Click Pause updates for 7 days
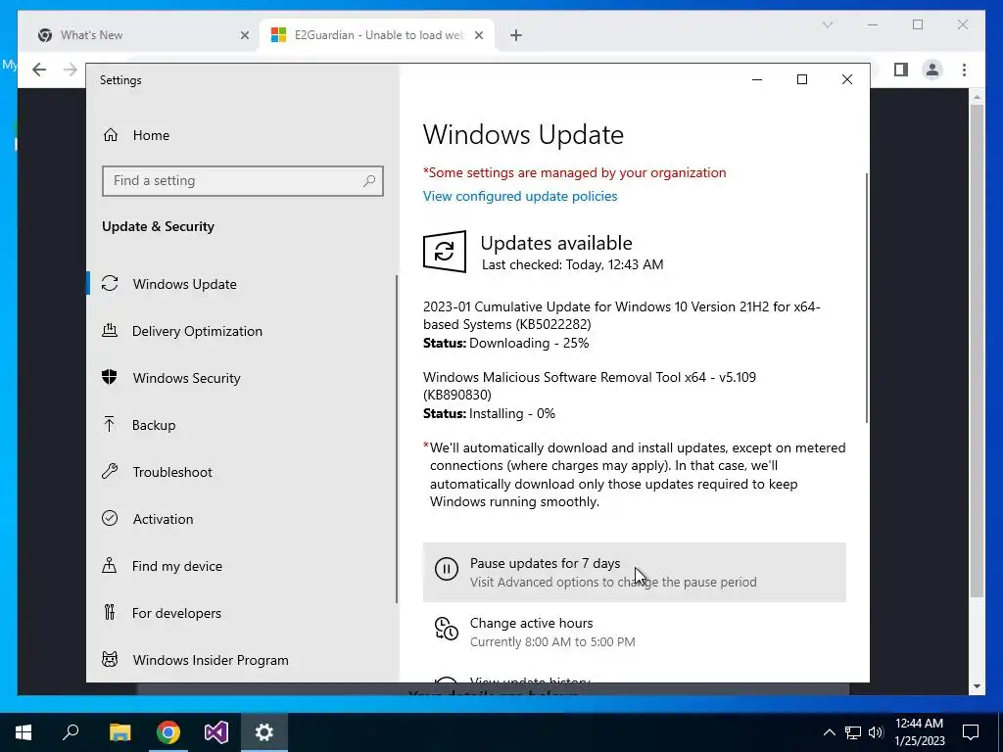 [635, 572]
